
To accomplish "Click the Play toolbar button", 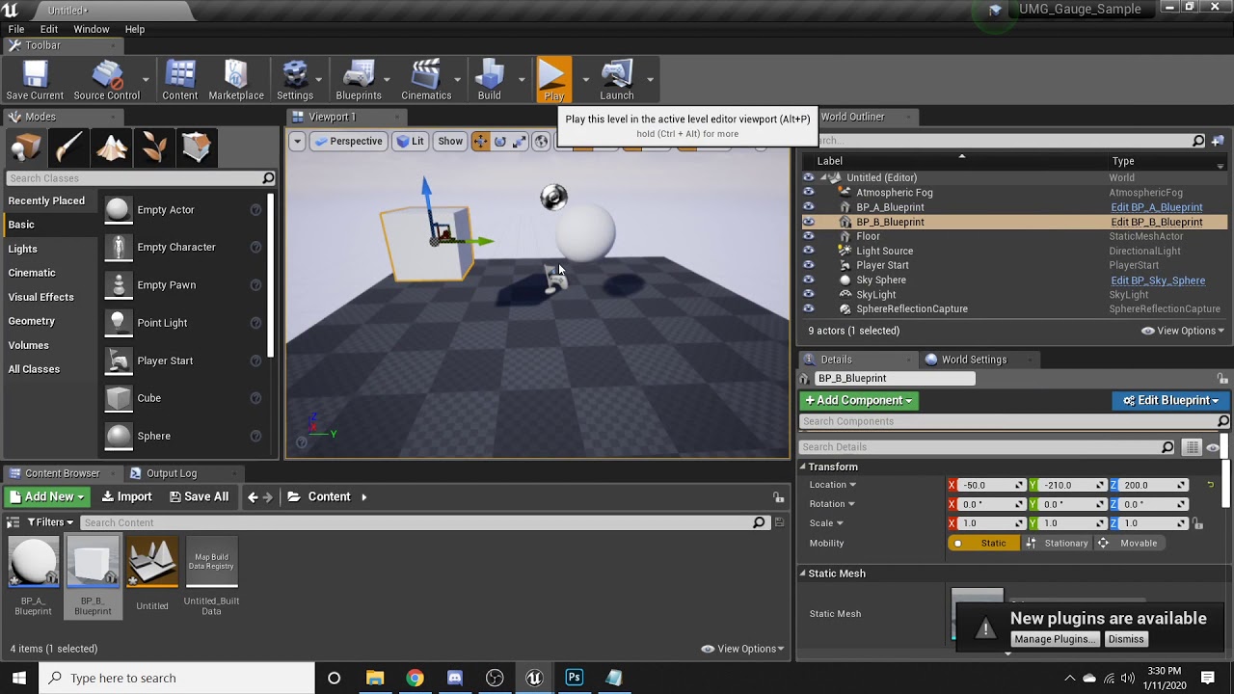I will coord(553,80).
